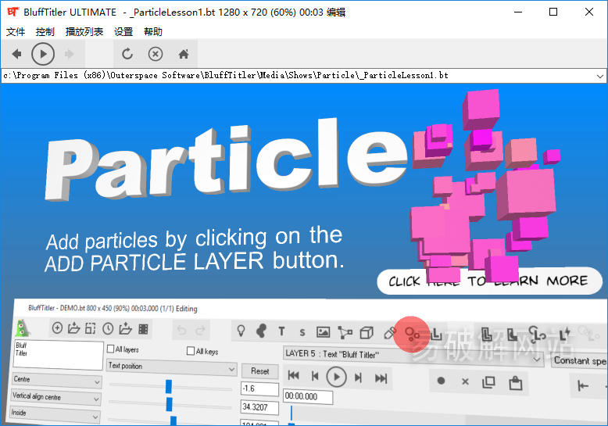Add a picture layer with image icon
This screenshot has width=608, height=426.
(x=323, y=332)
